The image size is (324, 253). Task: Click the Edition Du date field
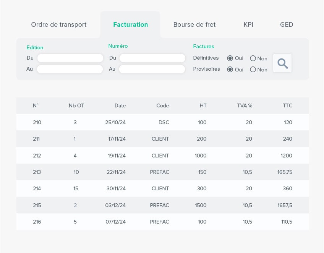pos(70,58)
